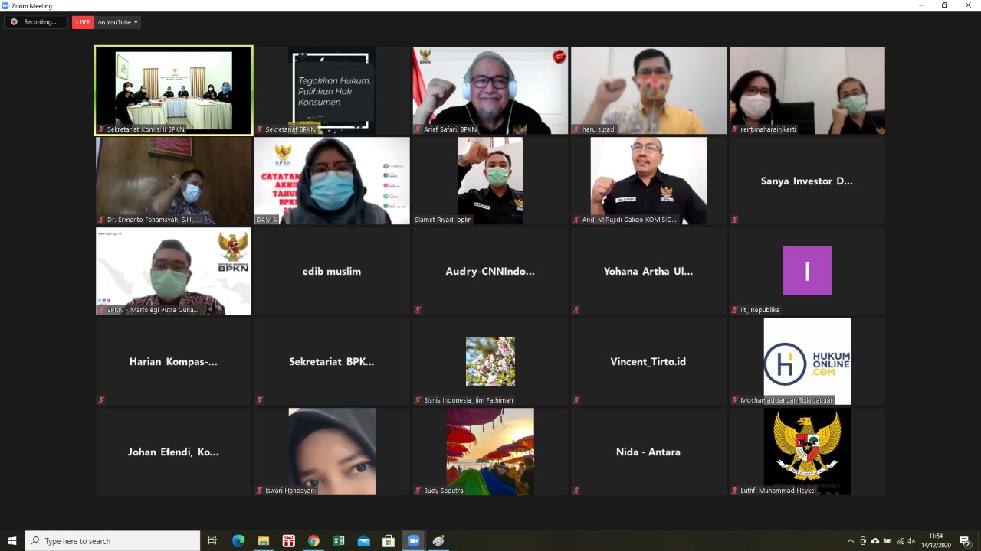981x551 pixels.
Task: Open the Paint app taskbar icon
Action: click(438, 541)
